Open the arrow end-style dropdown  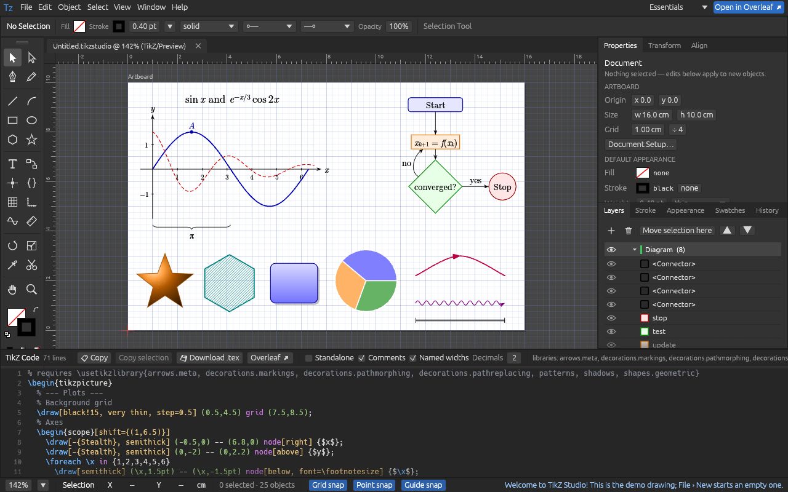click(x=327, y=26)
